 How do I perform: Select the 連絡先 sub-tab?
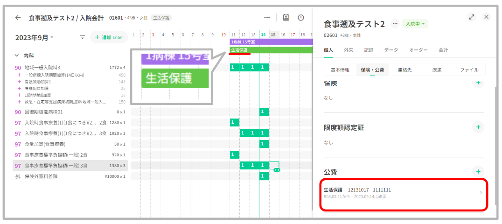(x=404, y=70)
